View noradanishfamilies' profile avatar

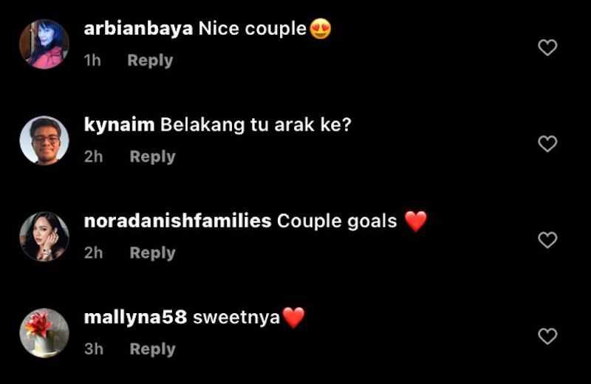tap(44, 236)
